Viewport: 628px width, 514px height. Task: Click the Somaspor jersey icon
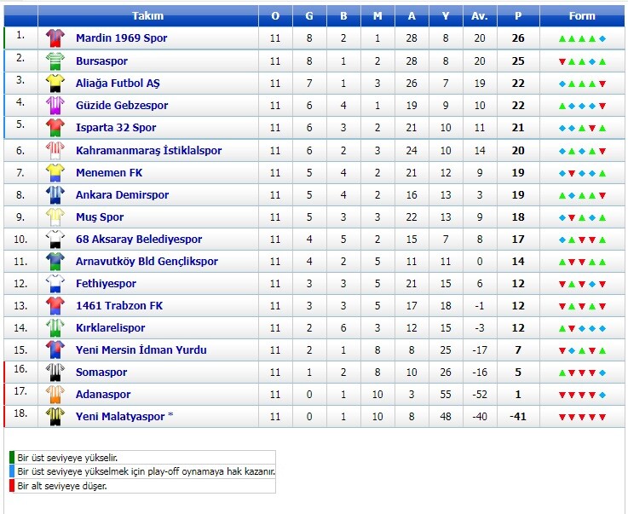tap(55, 373)
